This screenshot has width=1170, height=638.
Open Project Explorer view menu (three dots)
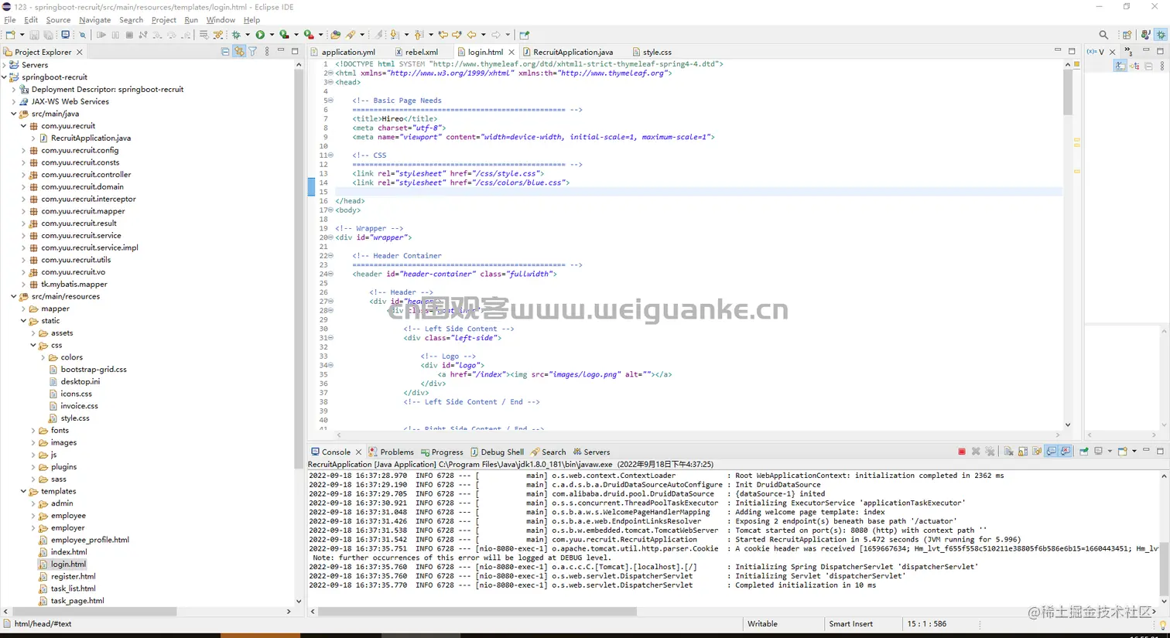point(267,52)
